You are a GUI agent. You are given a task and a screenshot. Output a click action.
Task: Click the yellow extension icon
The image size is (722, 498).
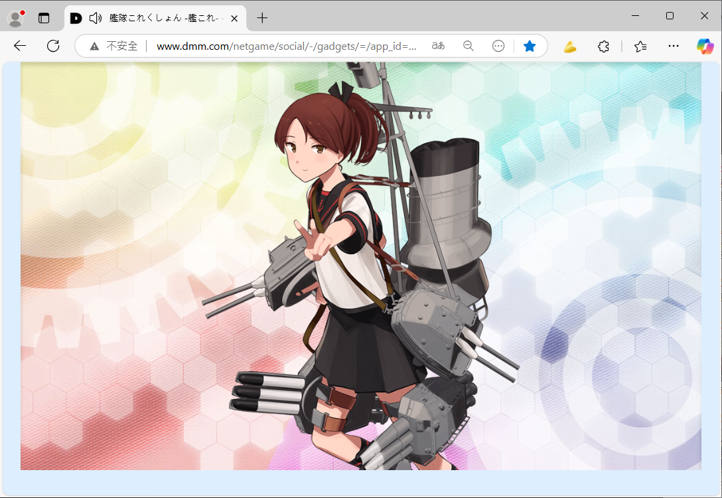570,46
